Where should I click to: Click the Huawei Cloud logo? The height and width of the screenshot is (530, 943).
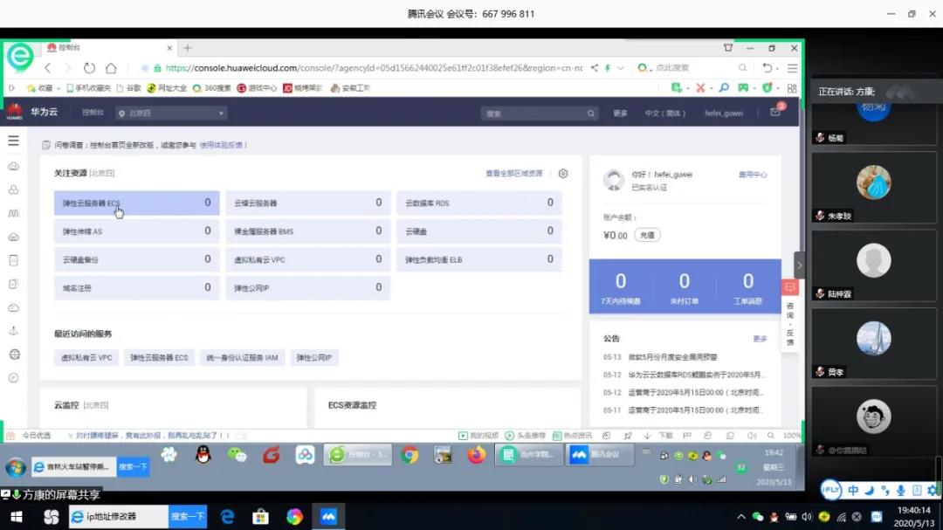(15, 112)
